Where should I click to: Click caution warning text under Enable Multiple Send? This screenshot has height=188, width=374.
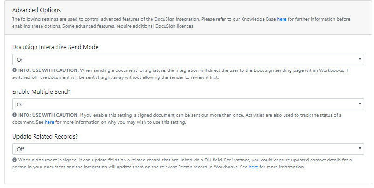(48, 115)
